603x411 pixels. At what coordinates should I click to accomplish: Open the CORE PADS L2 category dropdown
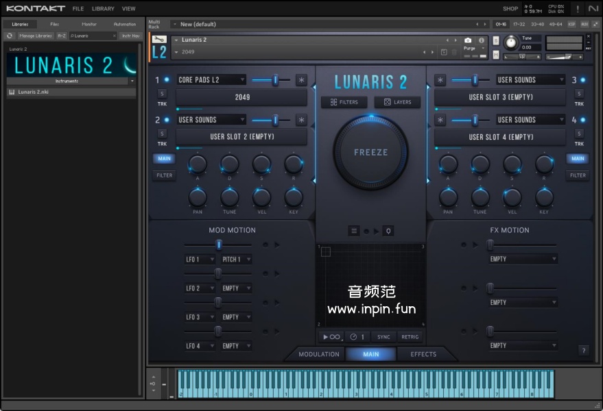coord(211,80)
